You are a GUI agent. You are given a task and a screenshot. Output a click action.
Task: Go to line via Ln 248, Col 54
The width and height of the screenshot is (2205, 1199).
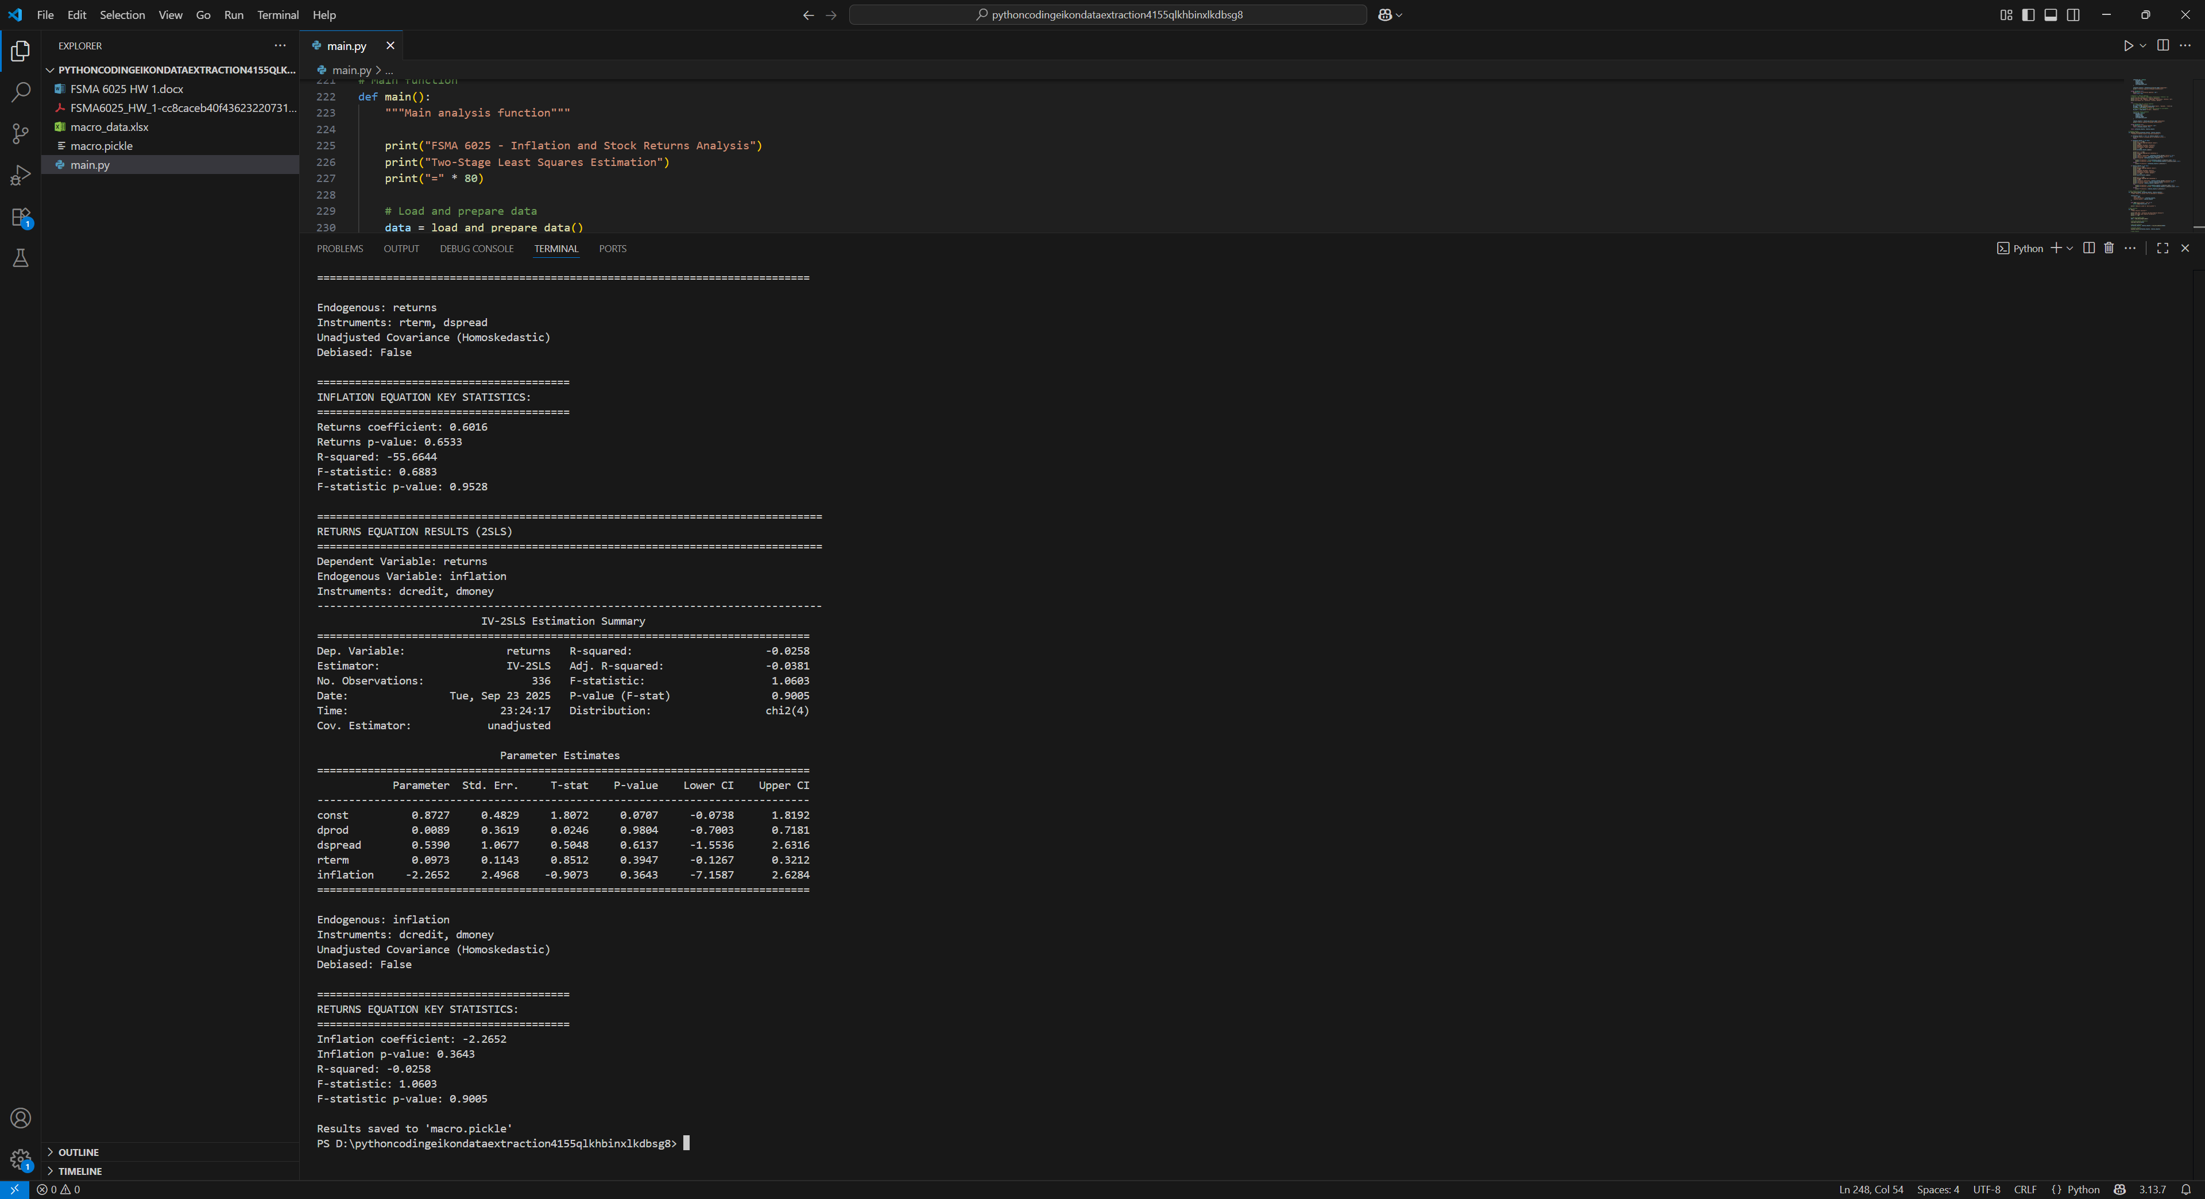pyautogui.click(x=1871, y=1190)
